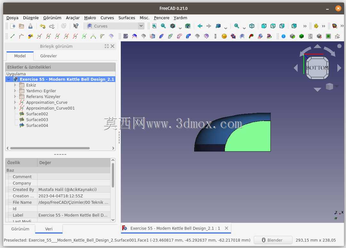Viewport: 346px width, 248px height.
Task: Collapse the Exercise 55 document tree
Action: [x=9, y=79]
